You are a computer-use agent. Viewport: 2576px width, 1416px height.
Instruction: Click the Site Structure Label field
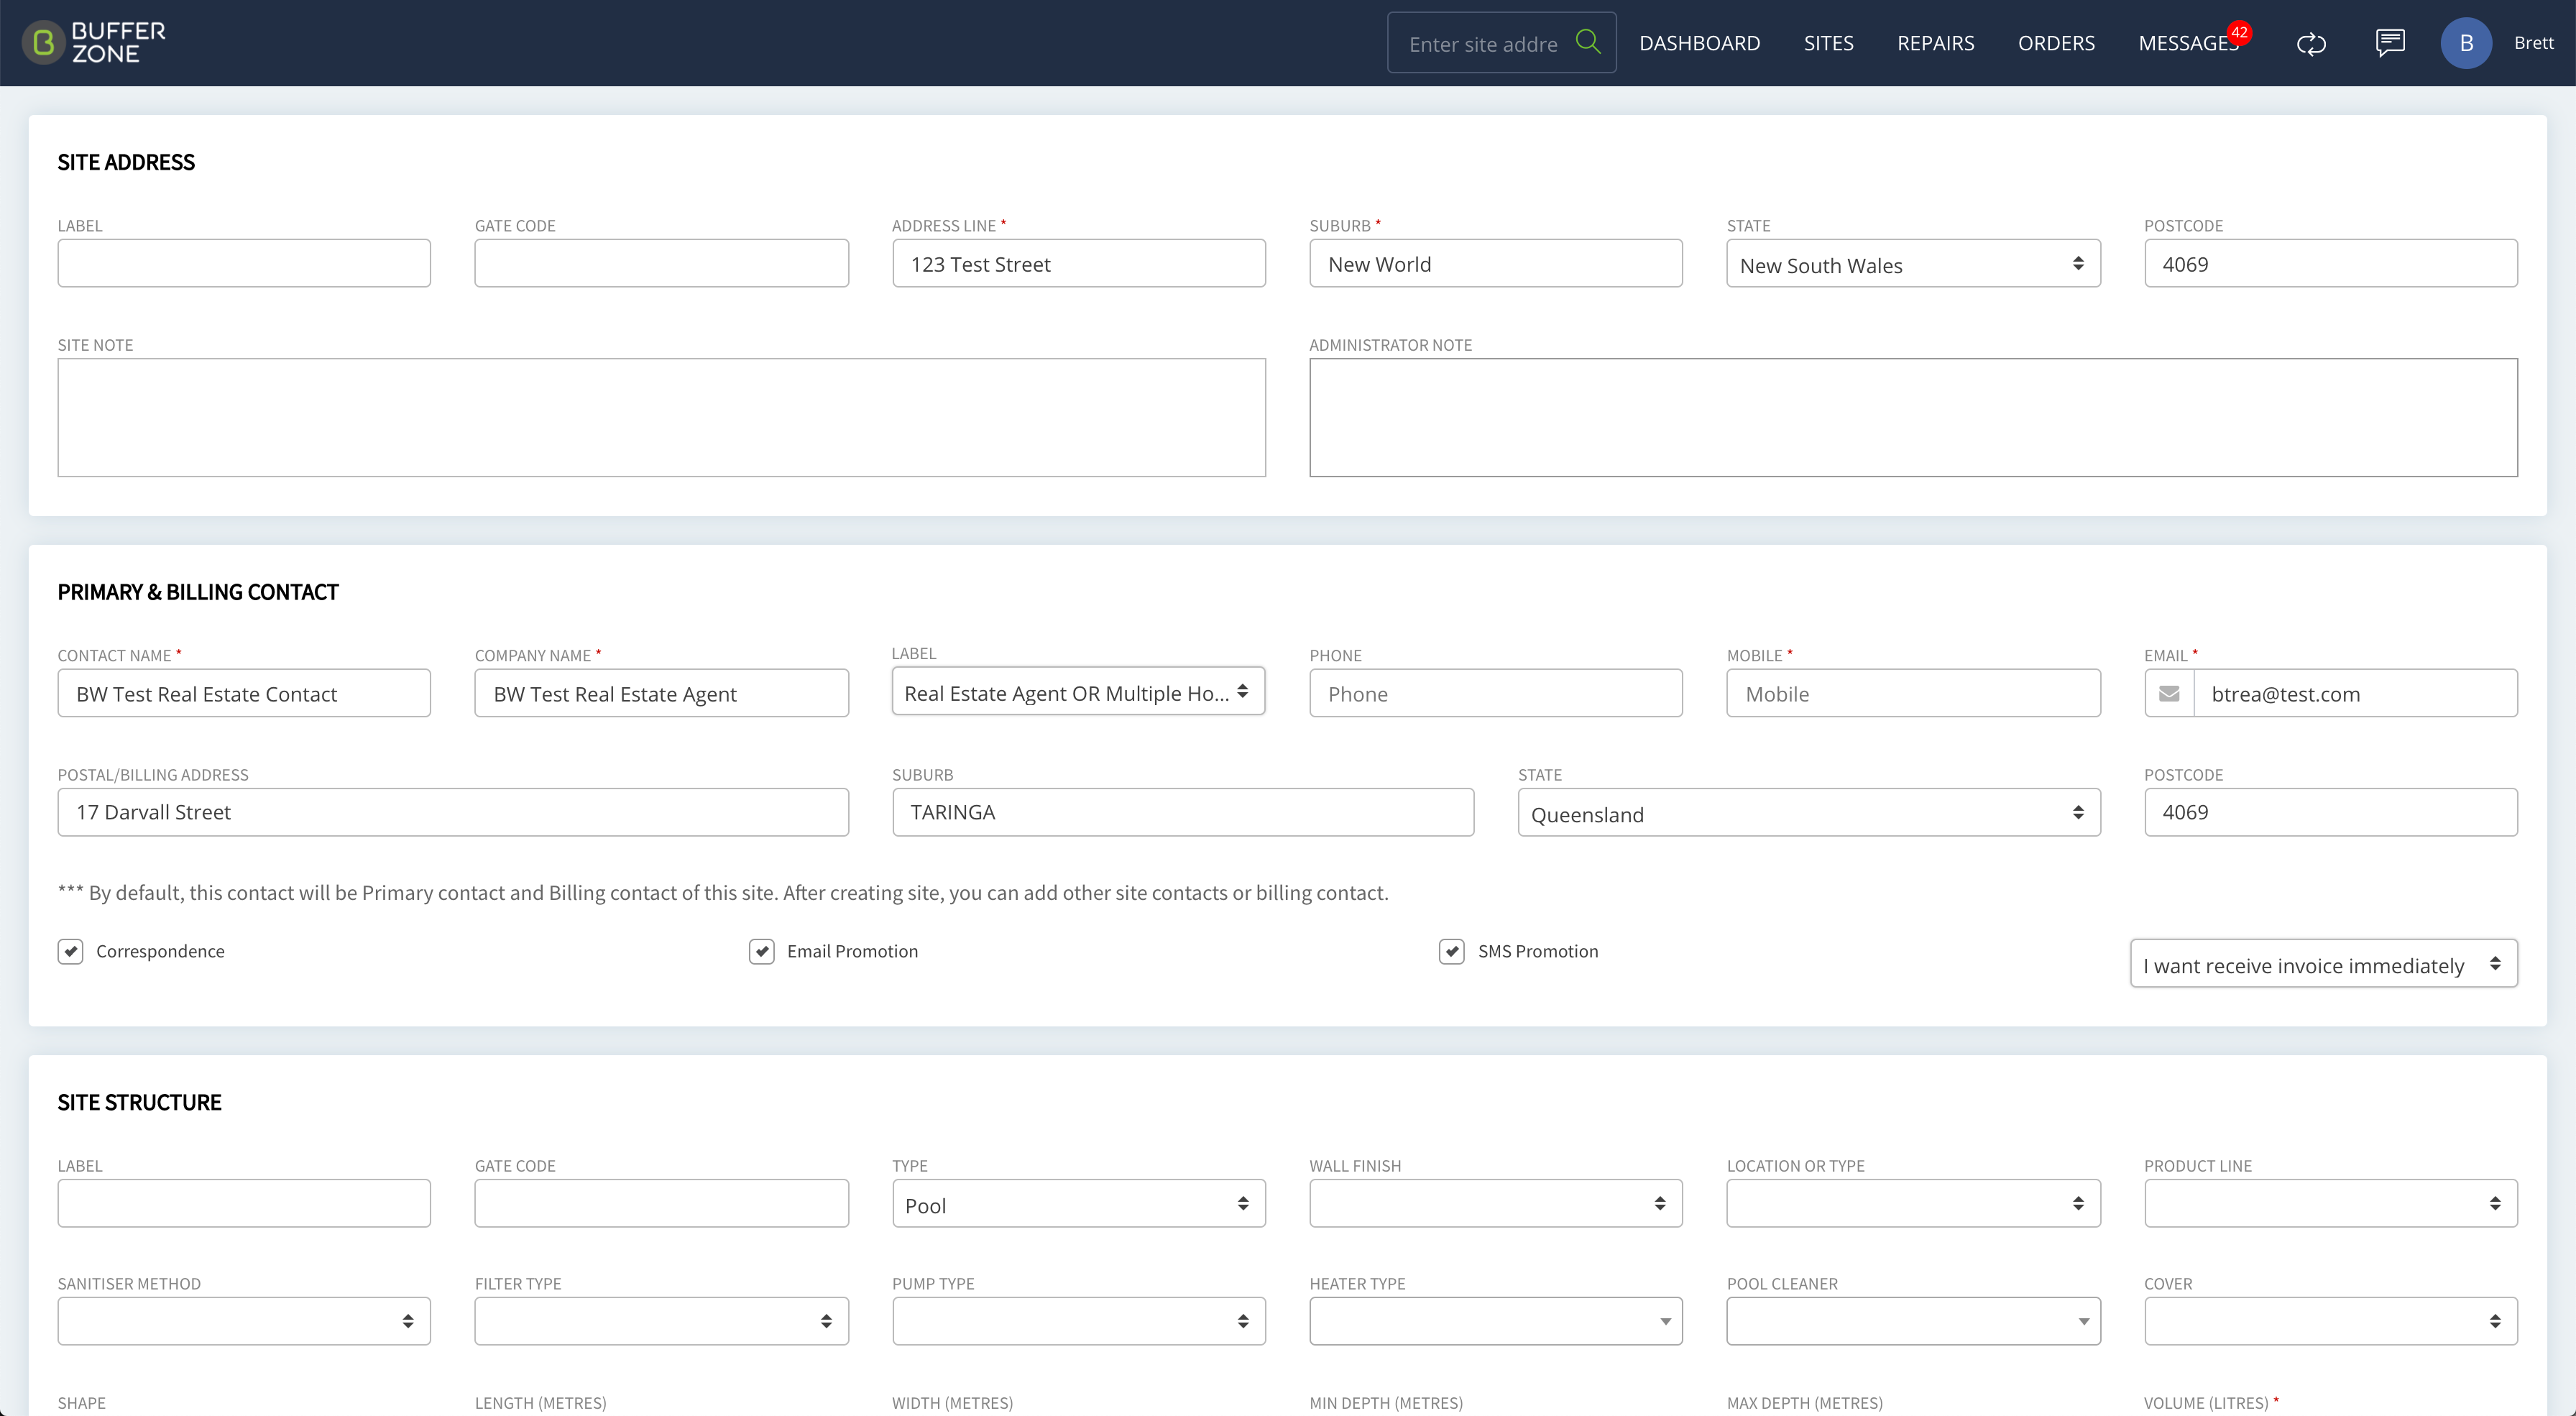point(244,1203)
